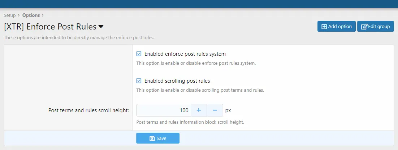Click the pencil icon on Edit group

(x=364, y=27)
